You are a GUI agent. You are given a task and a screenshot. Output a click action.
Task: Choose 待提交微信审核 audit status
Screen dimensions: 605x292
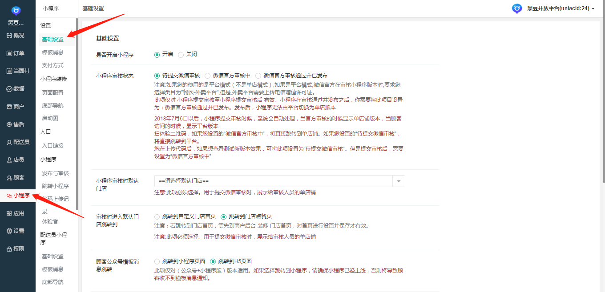[157, 76]
